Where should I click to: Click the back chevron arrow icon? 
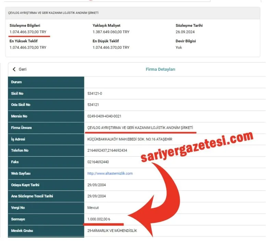[x=14, y=69]
